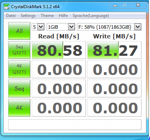Screen dimensions: 150x140
Task: Select the Seq Q32T1 write result 81.27
Action: click(114, 50)
